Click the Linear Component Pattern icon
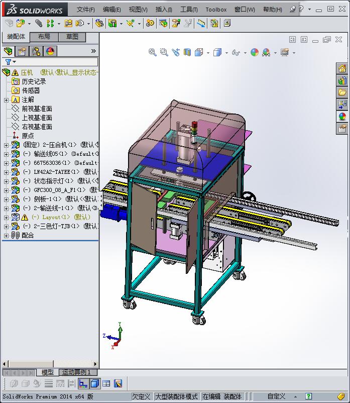Viewport: 350px width, 403px height. click(50, 24)
